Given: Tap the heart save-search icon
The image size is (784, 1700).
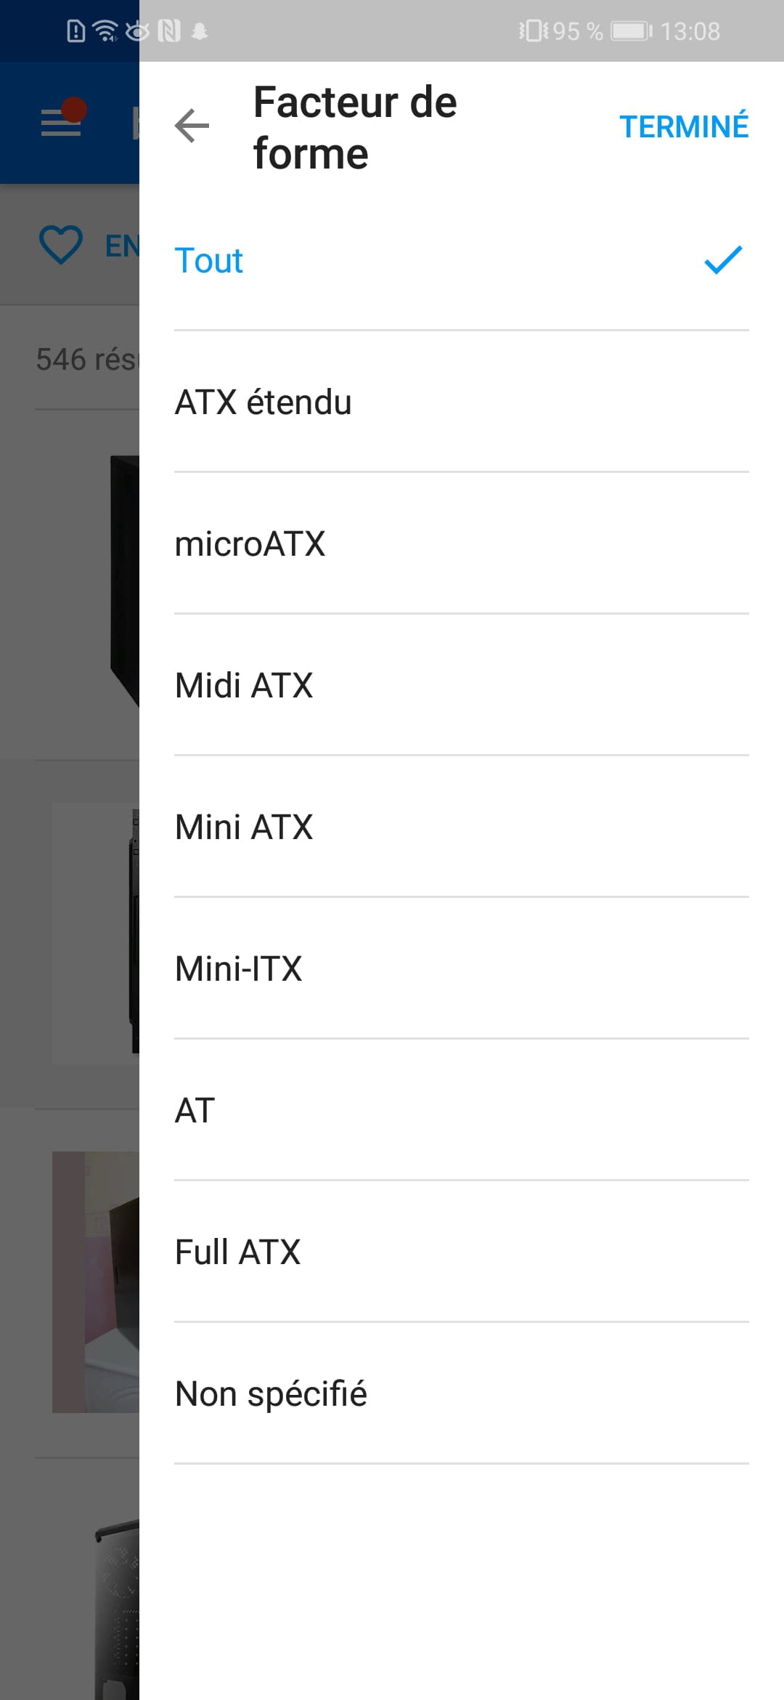Looking at the screenshot, I should pyautogui.click(x=61, y=245).
